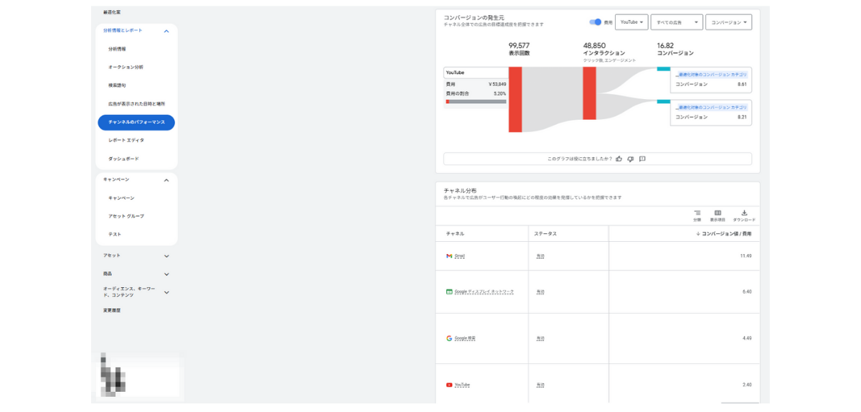The image size is (861, 412).
Task: Open the feedback comment icon
Action: (642, 159)
